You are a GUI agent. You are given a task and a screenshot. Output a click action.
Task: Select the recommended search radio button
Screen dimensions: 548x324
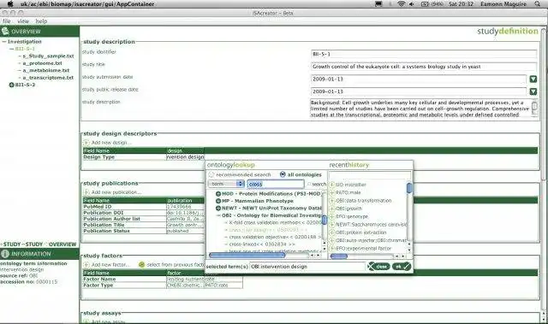[x=211, y=174]
